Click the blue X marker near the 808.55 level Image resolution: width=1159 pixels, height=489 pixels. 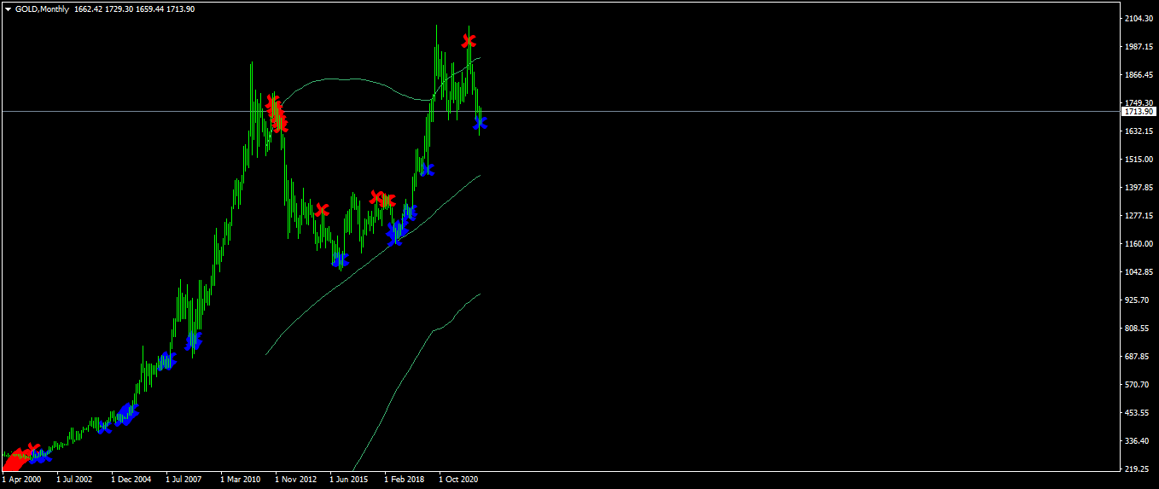(x=193, y=341)
